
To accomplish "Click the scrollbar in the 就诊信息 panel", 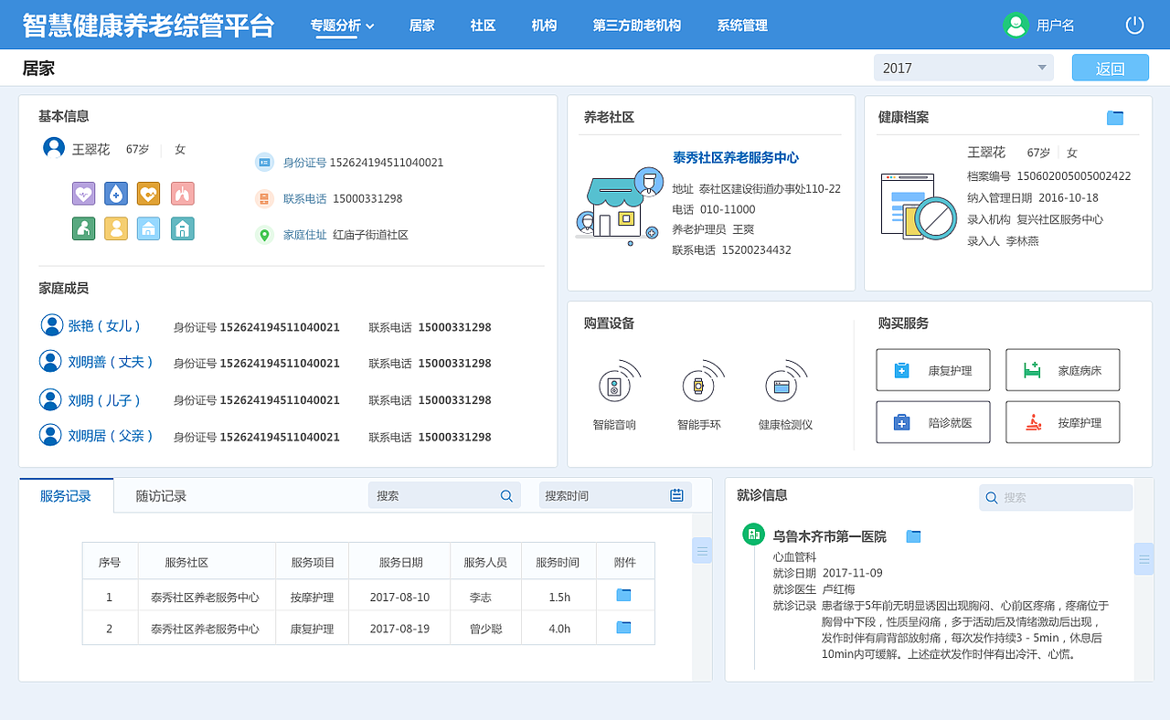I will pos(1144,558).
